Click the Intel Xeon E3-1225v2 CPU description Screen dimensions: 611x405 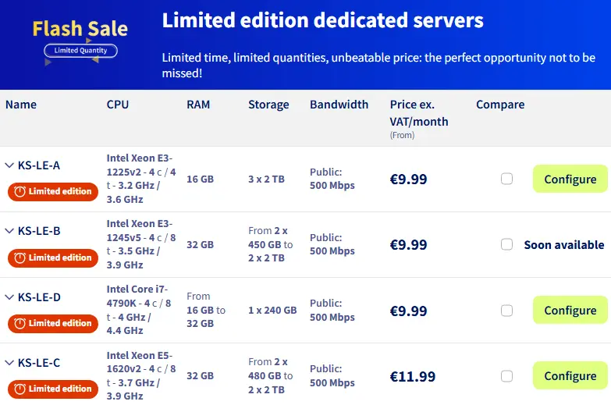(141, 179)
